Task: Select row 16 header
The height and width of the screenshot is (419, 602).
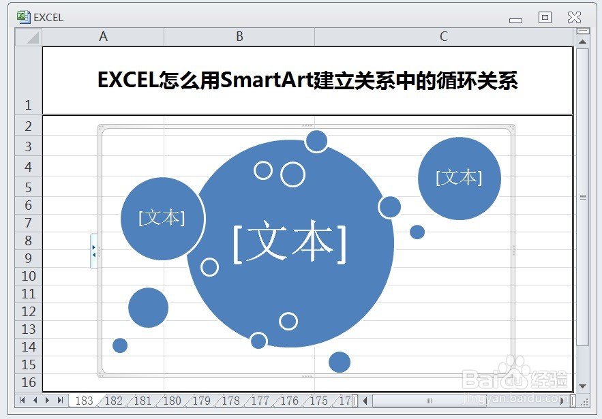Action: pos(28,382)
